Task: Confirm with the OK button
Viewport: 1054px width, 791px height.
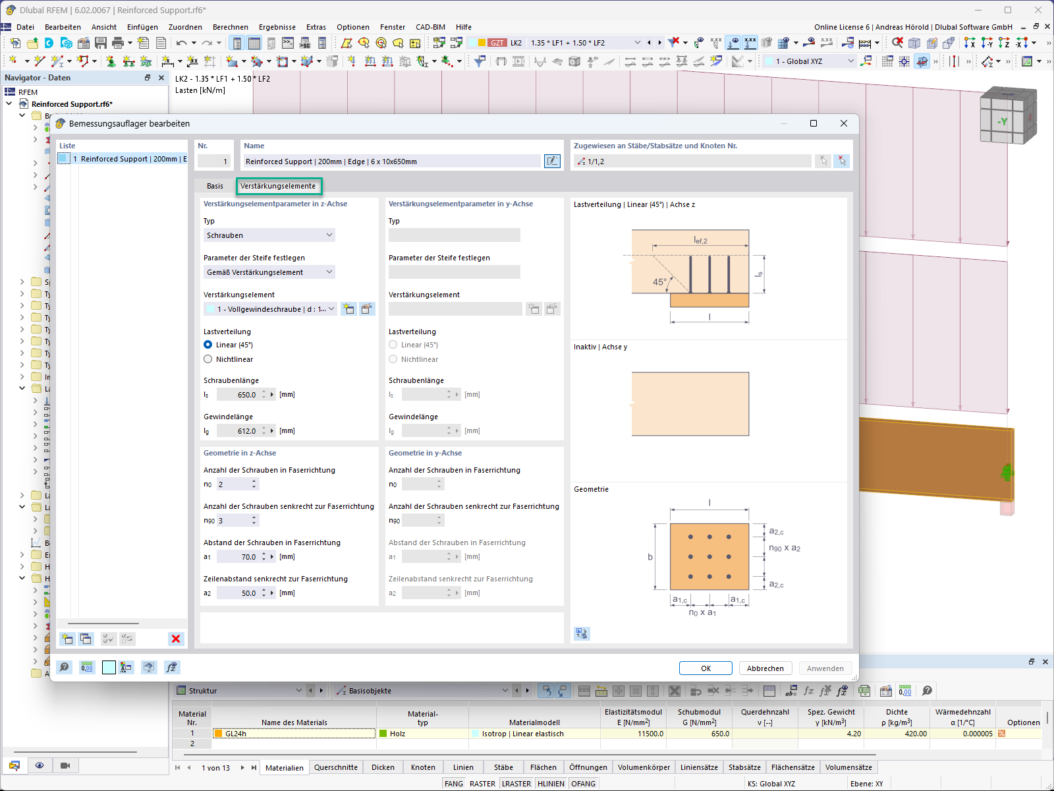Action: coord(705,668)
